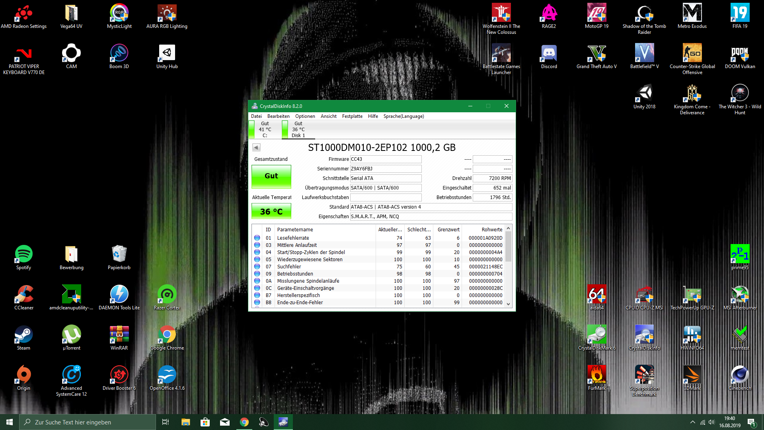Click the green Gut health status button
764x430 pixels.
(x=271, y=176)
